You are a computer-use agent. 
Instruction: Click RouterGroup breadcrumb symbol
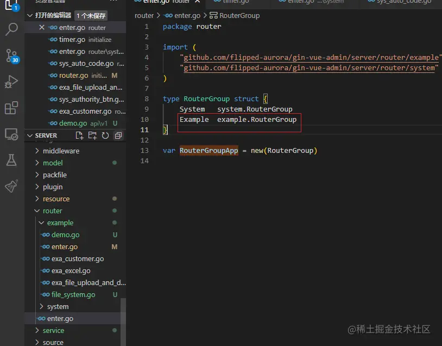click(239, 16)
